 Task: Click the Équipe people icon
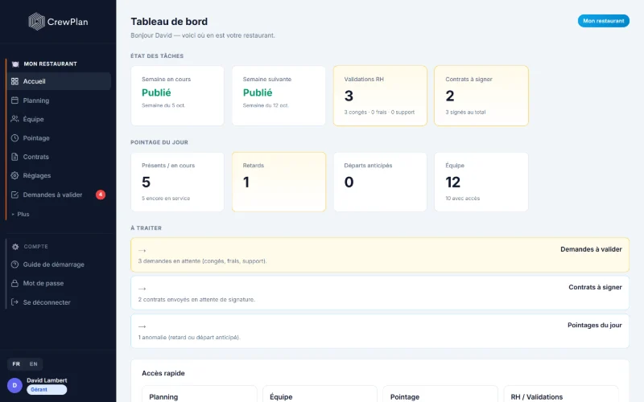click(14, 119)
